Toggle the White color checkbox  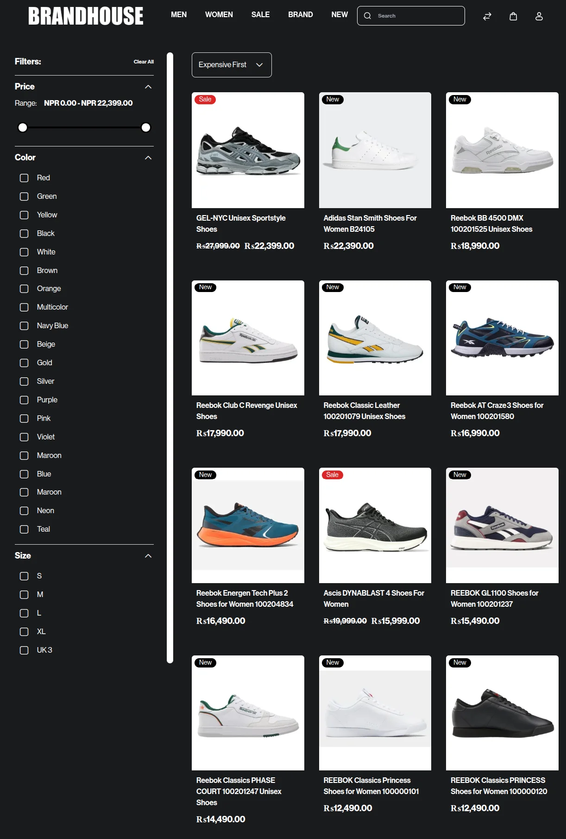coord(24,252)
